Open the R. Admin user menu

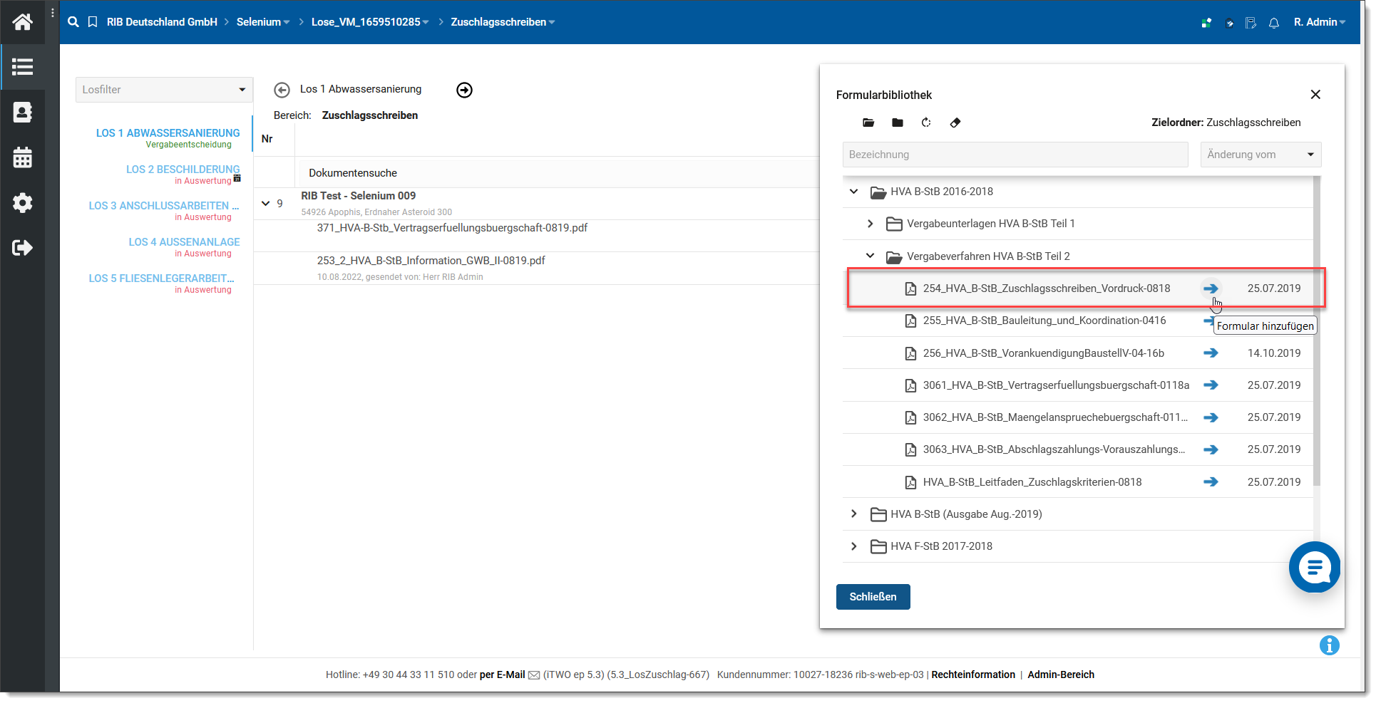pyautogui.click(x=1320, y=22)
